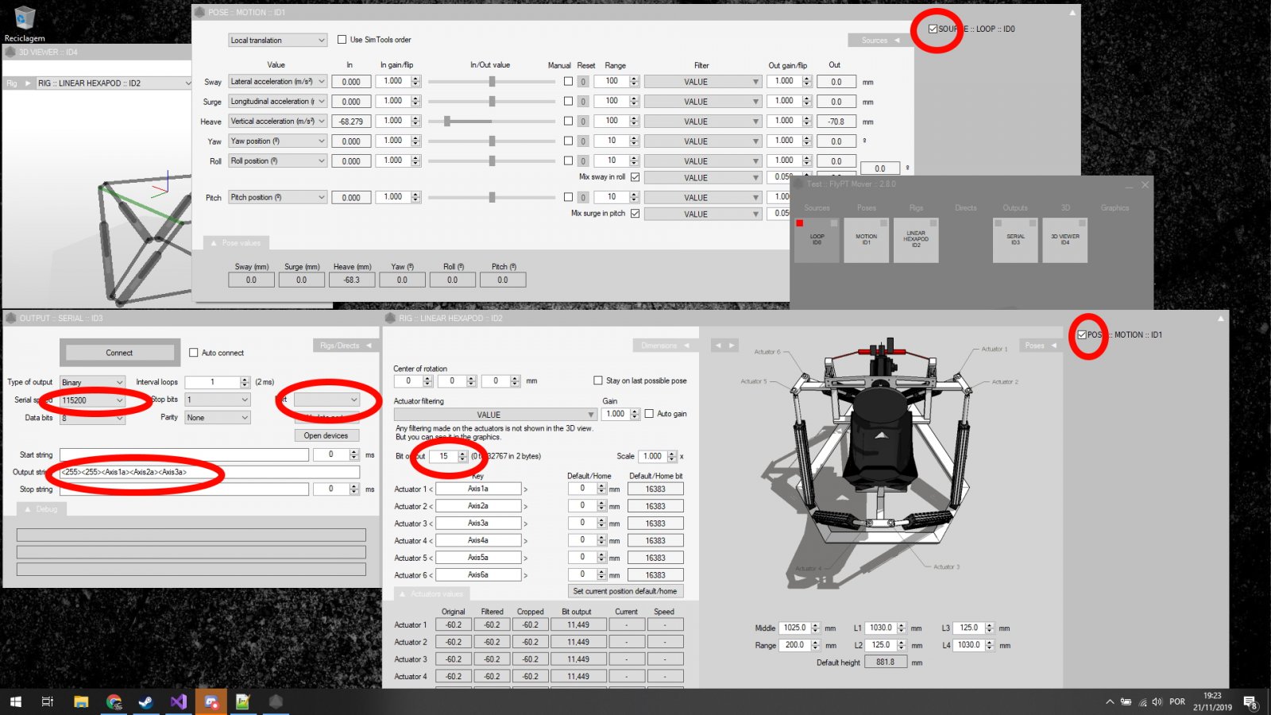Screen dimensions: 1271x715
Task: Open the Serial speed 115200 dropdown
Action: coord(92,400)
